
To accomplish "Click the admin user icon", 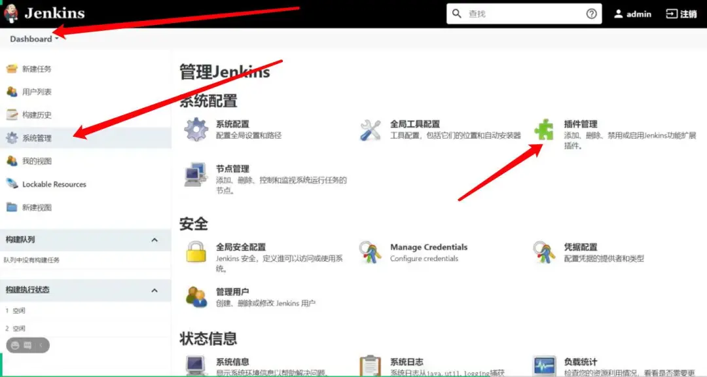I will tap(618, 14).
